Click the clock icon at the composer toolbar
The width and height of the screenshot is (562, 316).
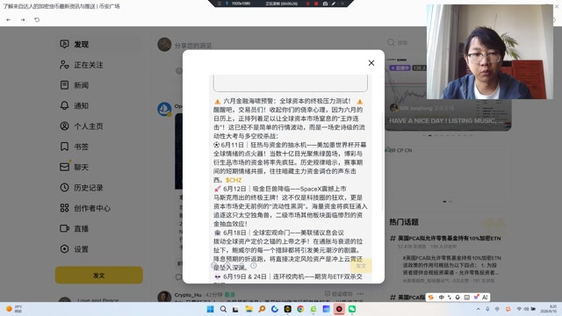[254, 266]
